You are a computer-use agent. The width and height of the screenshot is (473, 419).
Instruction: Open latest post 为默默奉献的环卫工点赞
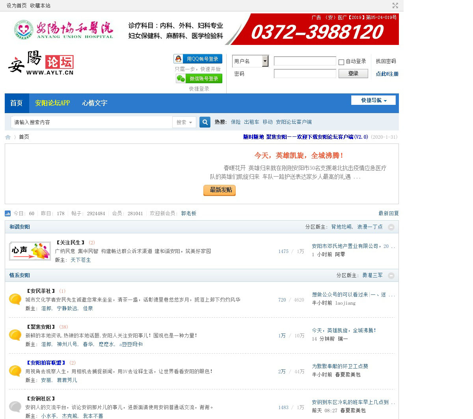pyautogui.click(x=340, y=366)
